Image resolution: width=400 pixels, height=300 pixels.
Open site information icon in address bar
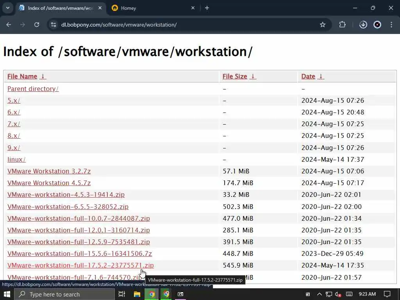(53, 25)
